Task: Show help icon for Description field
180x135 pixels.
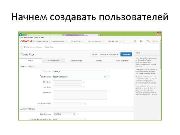Action: [109, 92]
